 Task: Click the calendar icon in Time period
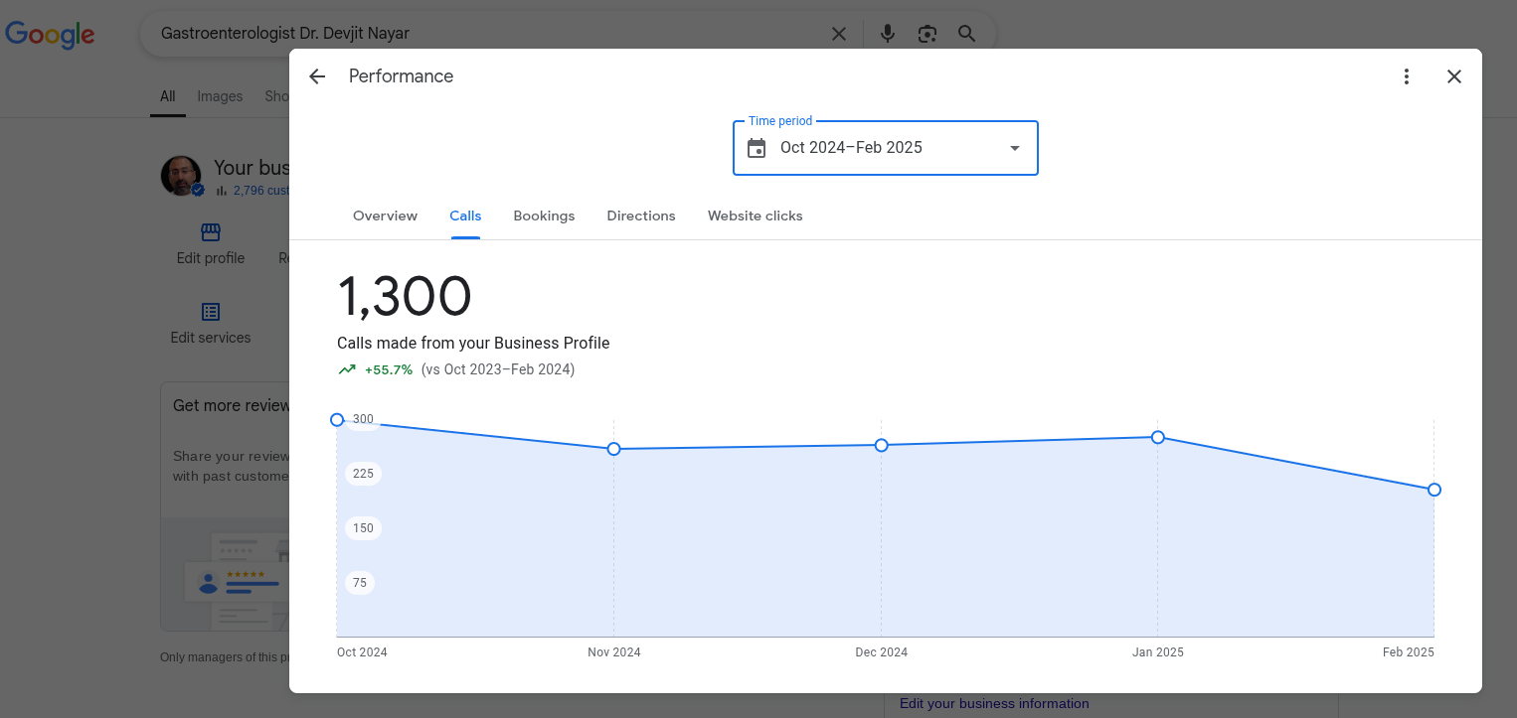pyautogui.click(x=757, y=148)
